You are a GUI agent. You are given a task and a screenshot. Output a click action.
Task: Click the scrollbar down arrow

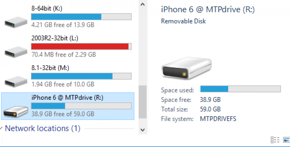coord(142,130)
